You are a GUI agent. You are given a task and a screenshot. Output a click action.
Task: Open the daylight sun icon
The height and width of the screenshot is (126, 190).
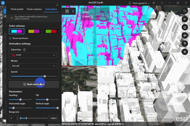pyautogui.click(x=185, y=52)
